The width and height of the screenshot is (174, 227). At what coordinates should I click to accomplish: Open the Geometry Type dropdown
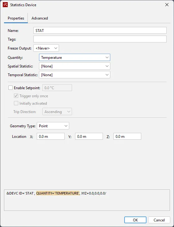53,126
